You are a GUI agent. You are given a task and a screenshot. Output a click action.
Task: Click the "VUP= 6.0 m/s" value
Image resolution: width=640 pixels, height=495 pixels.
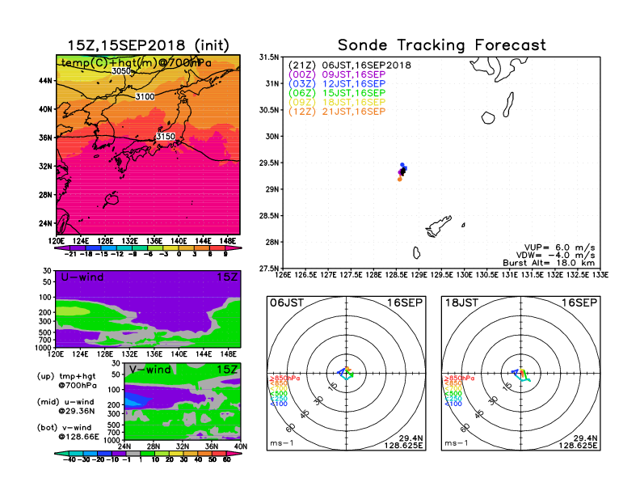[559, 247]
